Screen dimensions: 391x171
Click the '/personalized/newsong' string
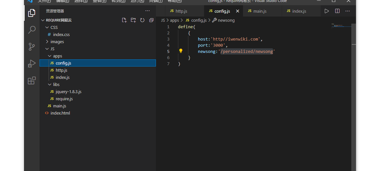(x=247, y=51)
